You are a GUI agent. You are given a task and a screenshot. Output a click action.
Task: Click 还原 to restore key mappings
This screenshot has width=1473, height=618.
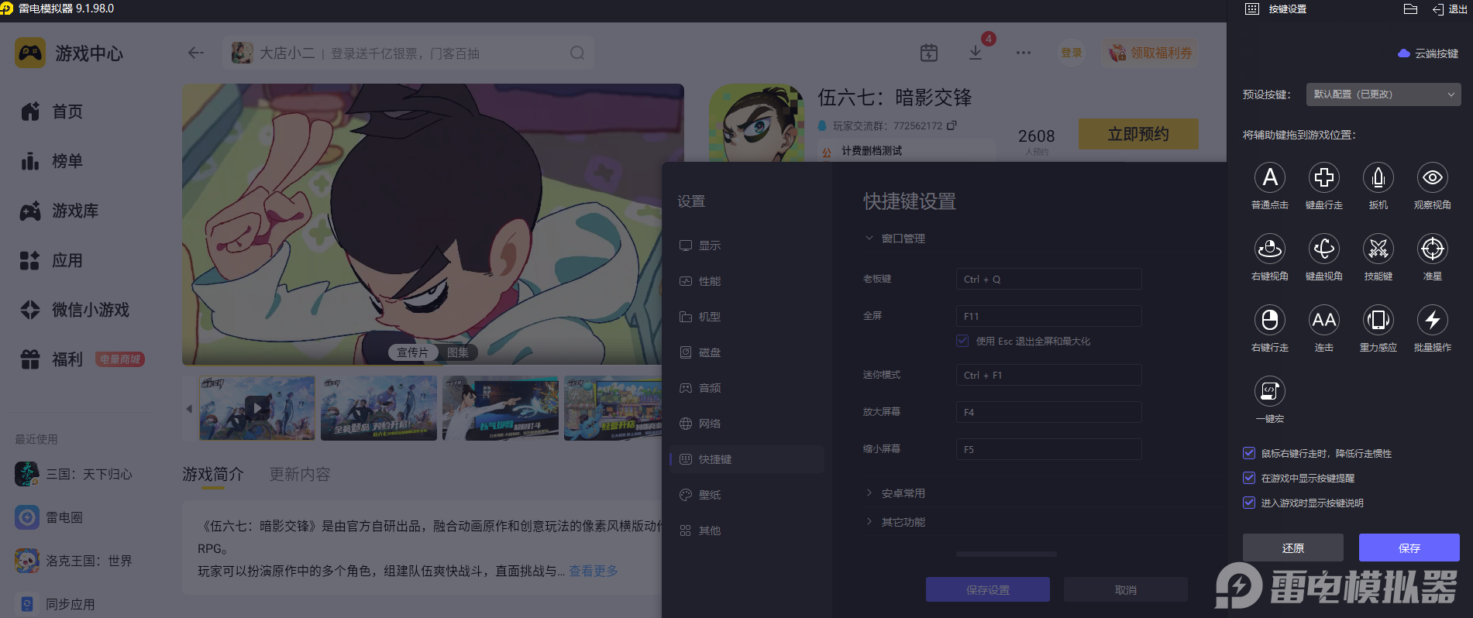(1292, 548)
